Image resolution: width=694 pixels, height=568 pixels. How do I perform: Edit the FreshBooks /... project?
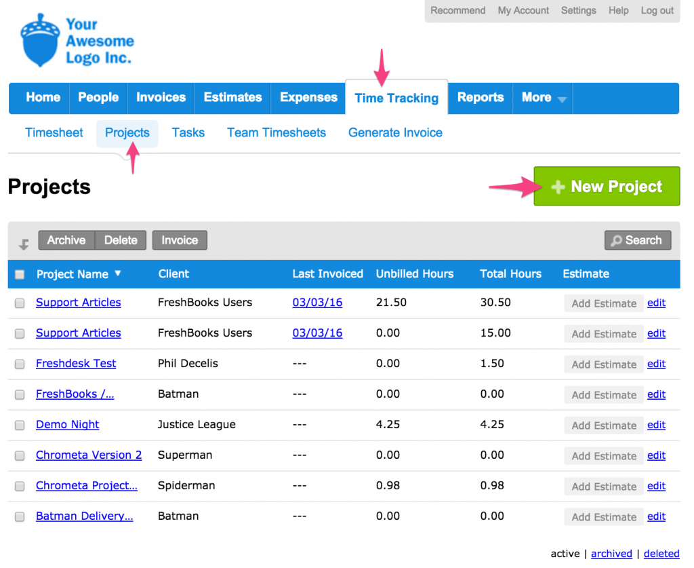tap(656, 394)
